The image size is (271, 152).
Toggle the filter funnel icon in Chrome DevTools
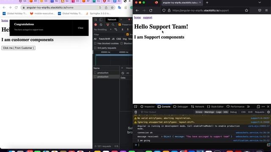[108, 24]
